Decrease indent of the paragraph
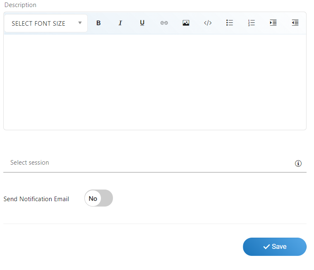The width and height of the screenshot is (314, 270). (x=295, y=23)
